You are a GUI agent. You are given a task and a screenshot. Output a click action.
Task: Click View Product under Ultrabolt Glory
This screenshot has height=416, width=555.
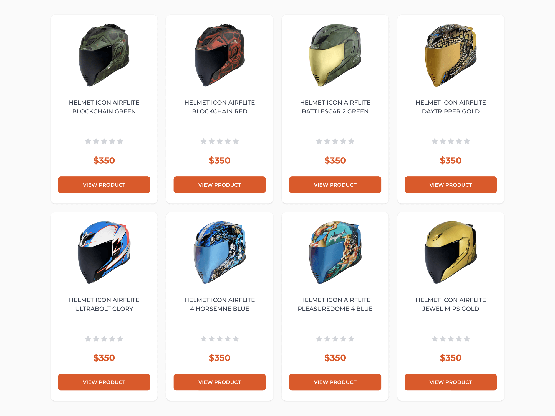pyautogui.click(x=104, y=382)
